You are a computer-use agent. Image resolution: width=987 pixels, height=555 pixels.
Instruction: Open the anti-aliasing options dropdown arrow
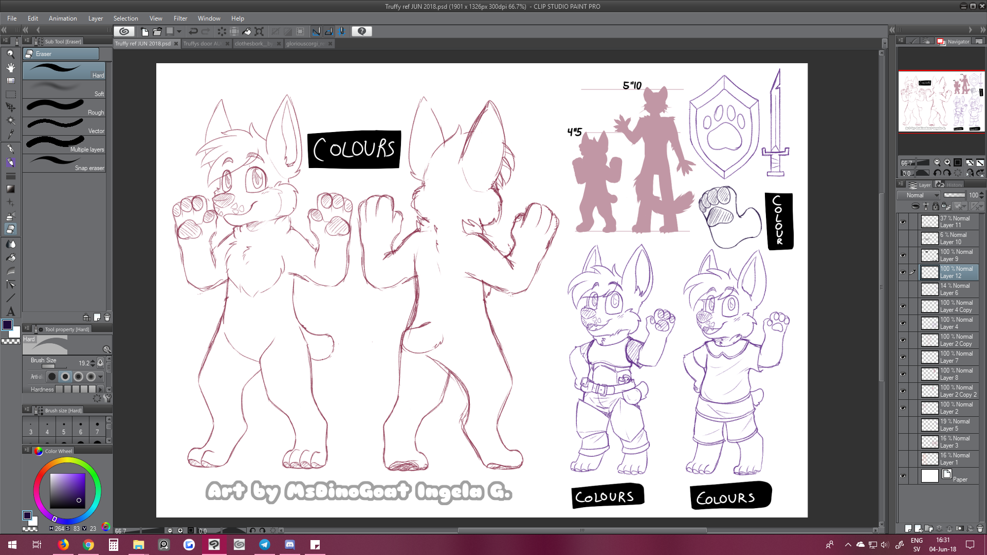pyautogui.click(x=101, y=377)
